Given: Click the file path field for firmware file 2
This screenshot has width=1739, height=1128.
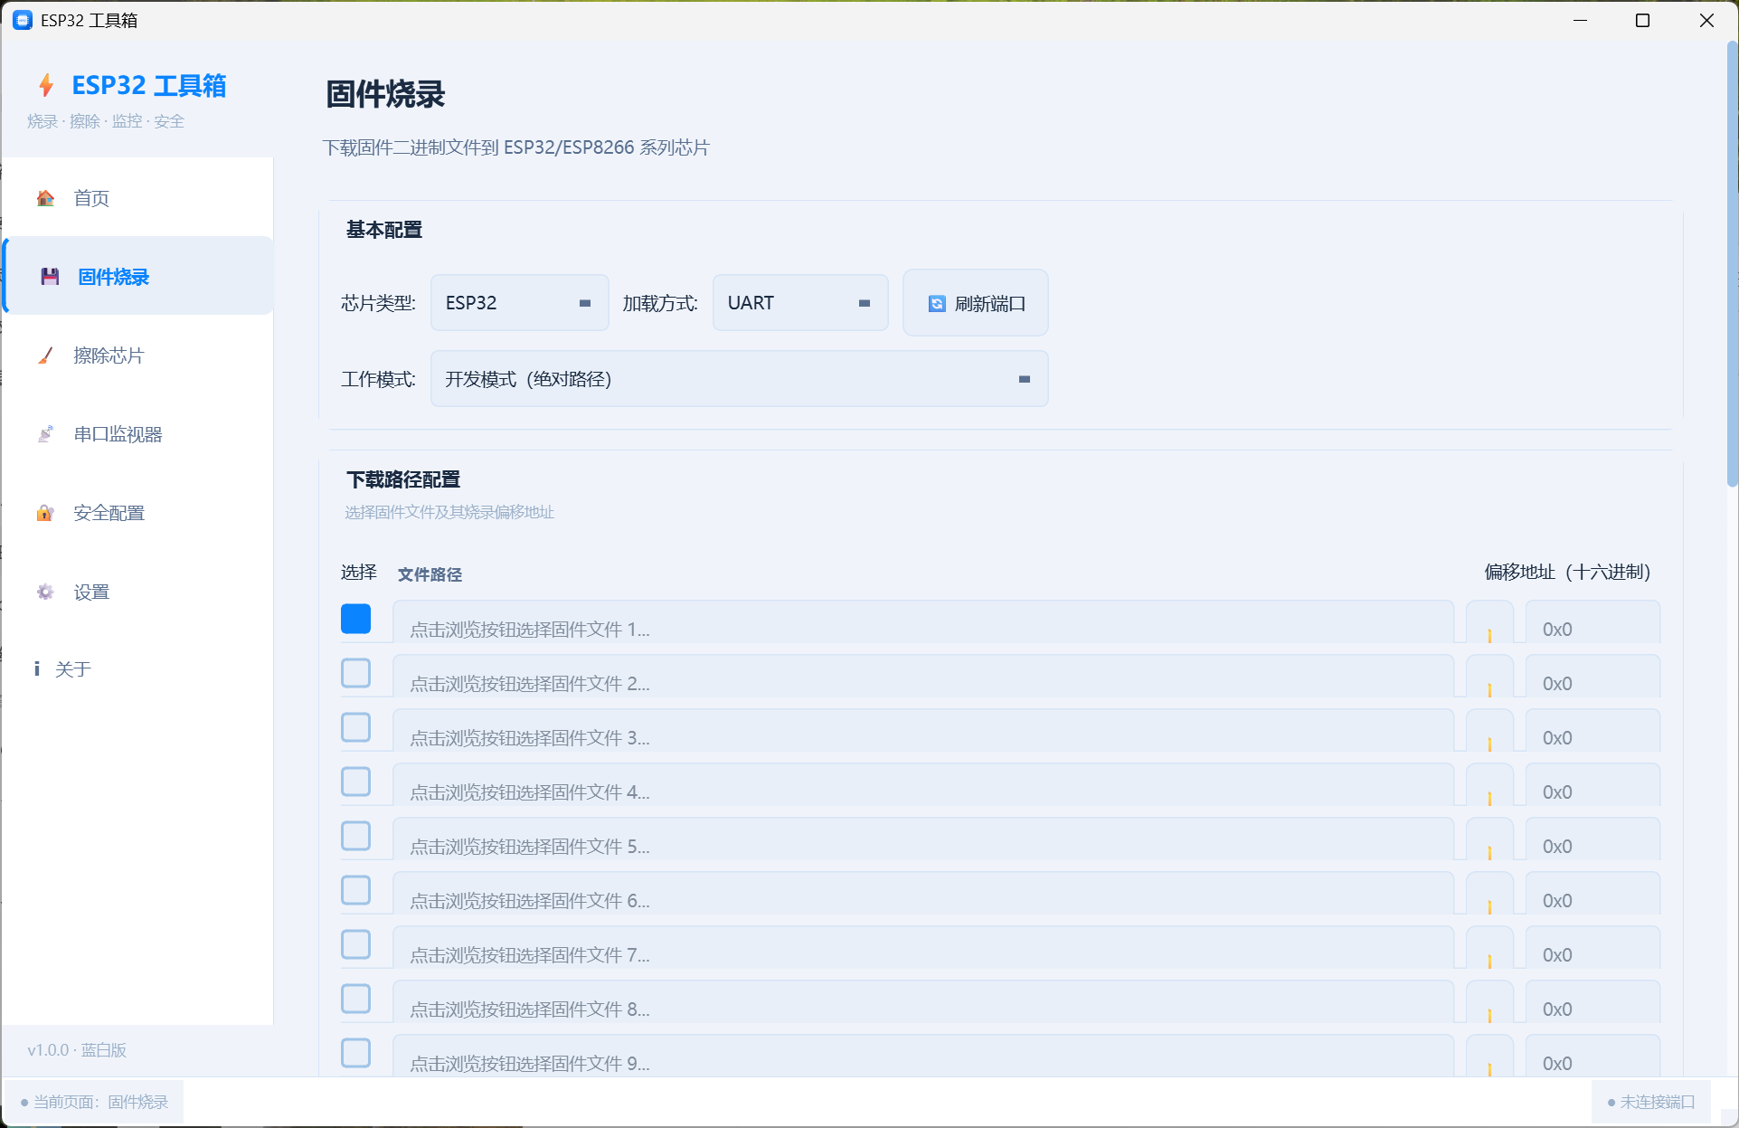Looking at the screenshot, I should [x=923, y=677].
